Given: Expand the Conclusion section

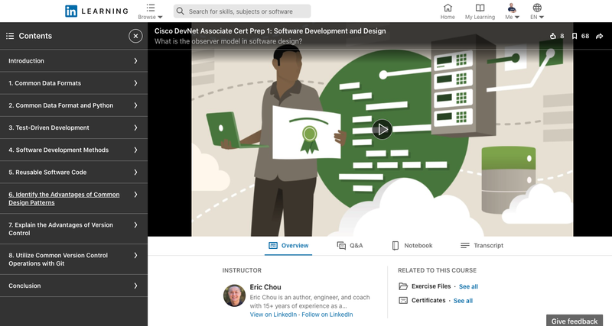Looking at the screenshot, I should (x=73, y=286).
